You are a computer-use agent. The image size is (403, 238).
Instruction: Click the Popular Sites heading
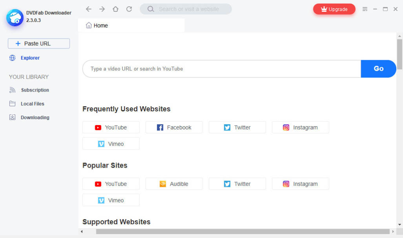tap(105, 165)
